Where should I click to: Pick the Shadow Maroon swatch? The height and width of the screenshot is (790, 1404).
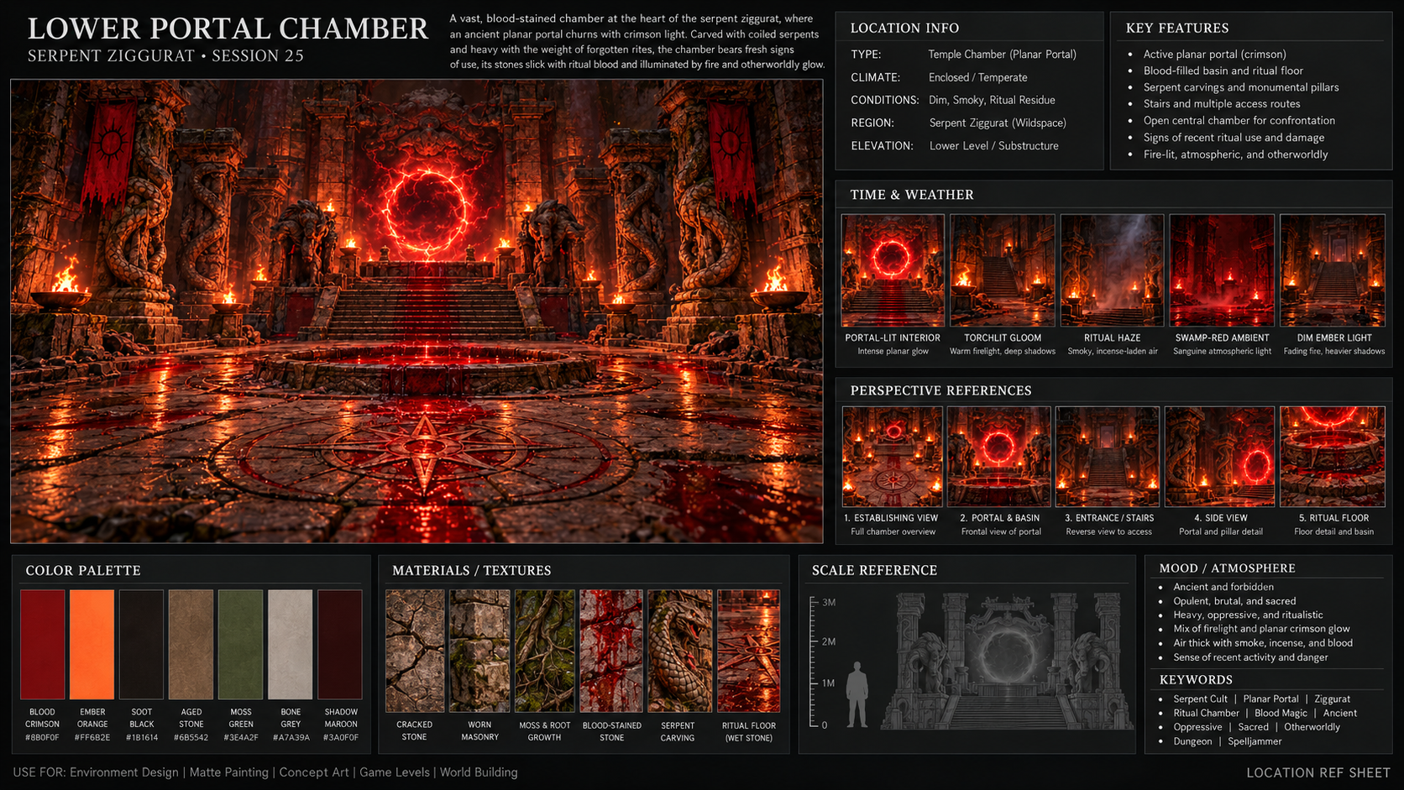pos(339,644)
